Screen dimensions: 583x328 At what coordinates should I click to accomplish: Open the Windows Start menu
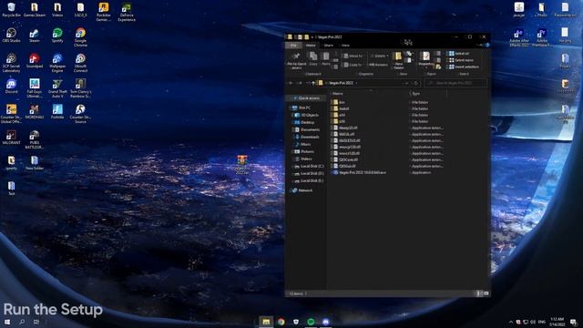tap(7, 322)
